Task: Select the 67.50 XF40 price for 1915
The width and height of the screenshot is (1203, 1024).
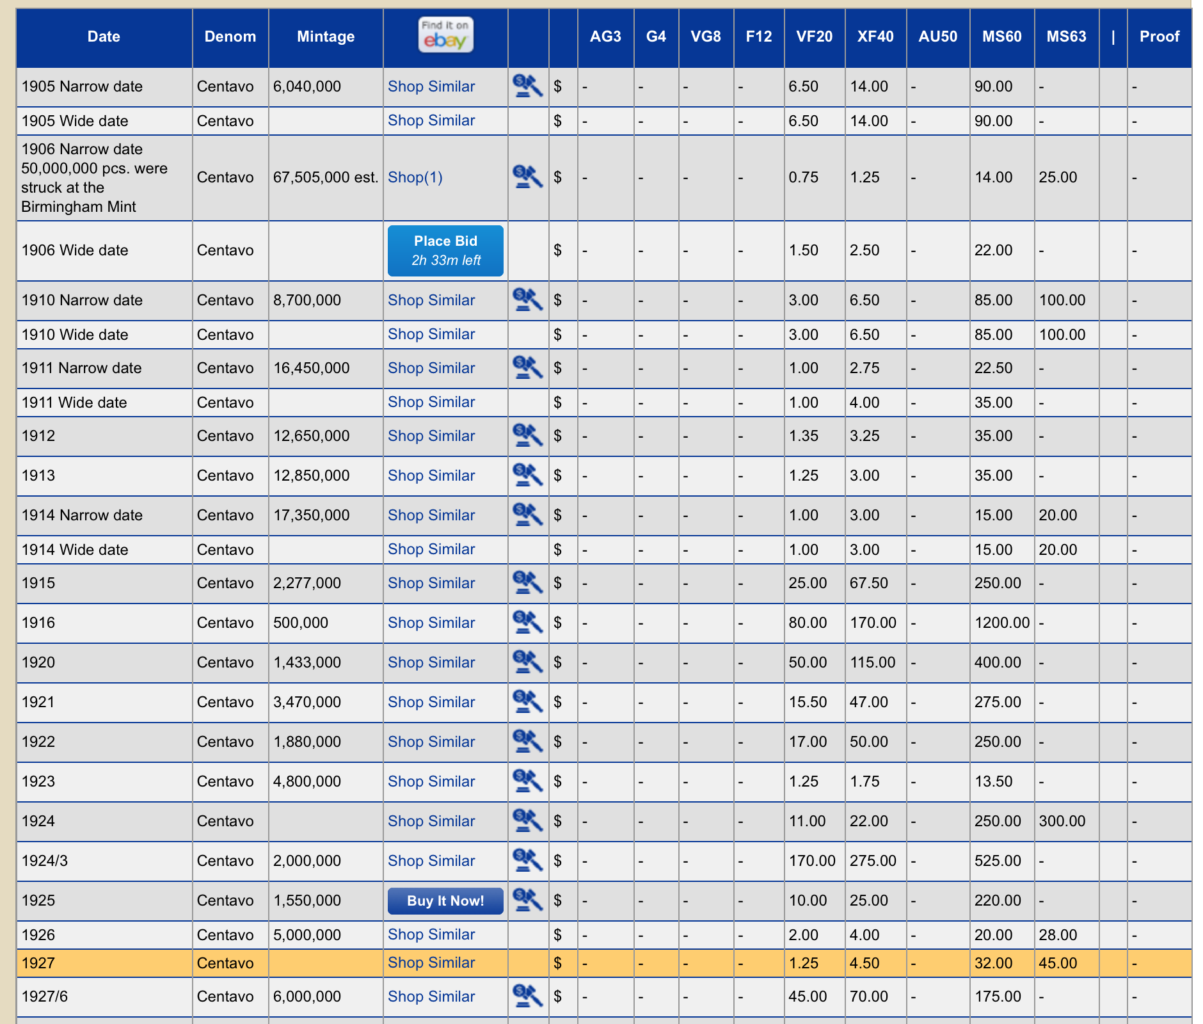Action: coord(869,583)
